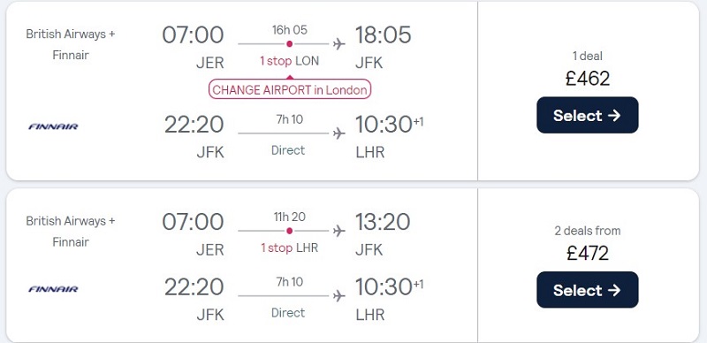The height and width of the screenshot is (343, 707).
Task: Click plane icon on second 7h 10 return
Action: pos(339,295)
